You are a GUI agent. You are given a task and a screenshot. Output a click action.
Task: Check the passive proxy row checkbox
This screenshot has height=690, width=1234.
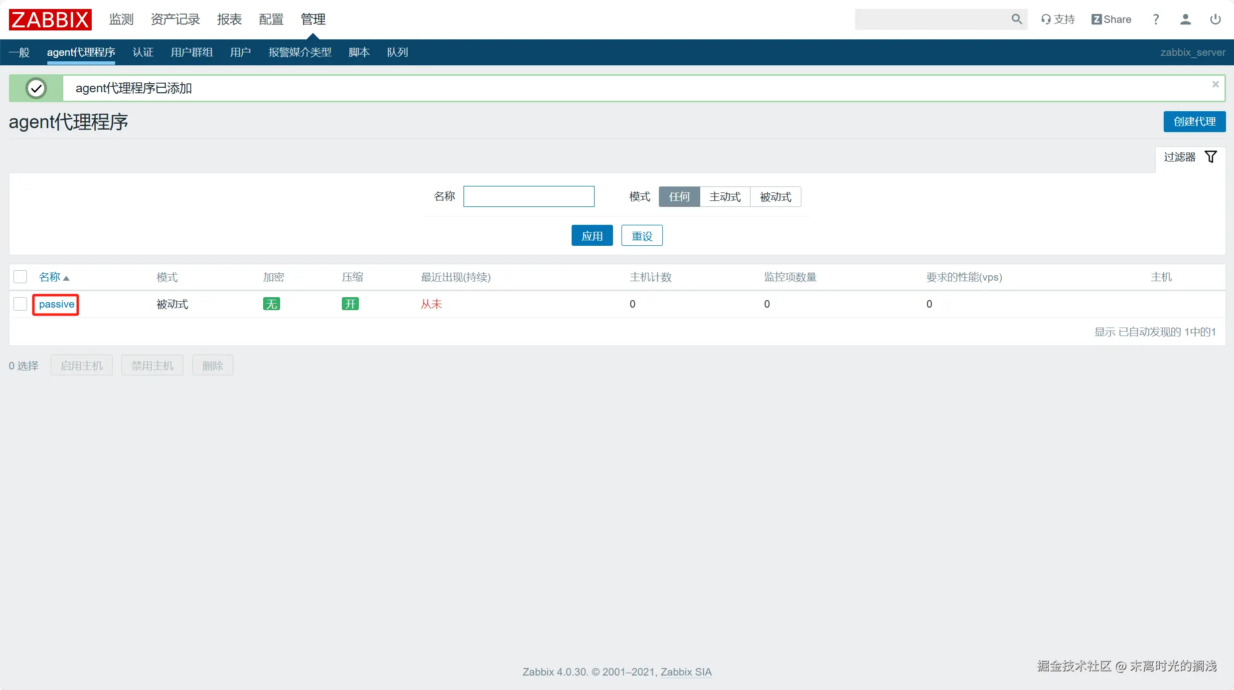[20, 304]
